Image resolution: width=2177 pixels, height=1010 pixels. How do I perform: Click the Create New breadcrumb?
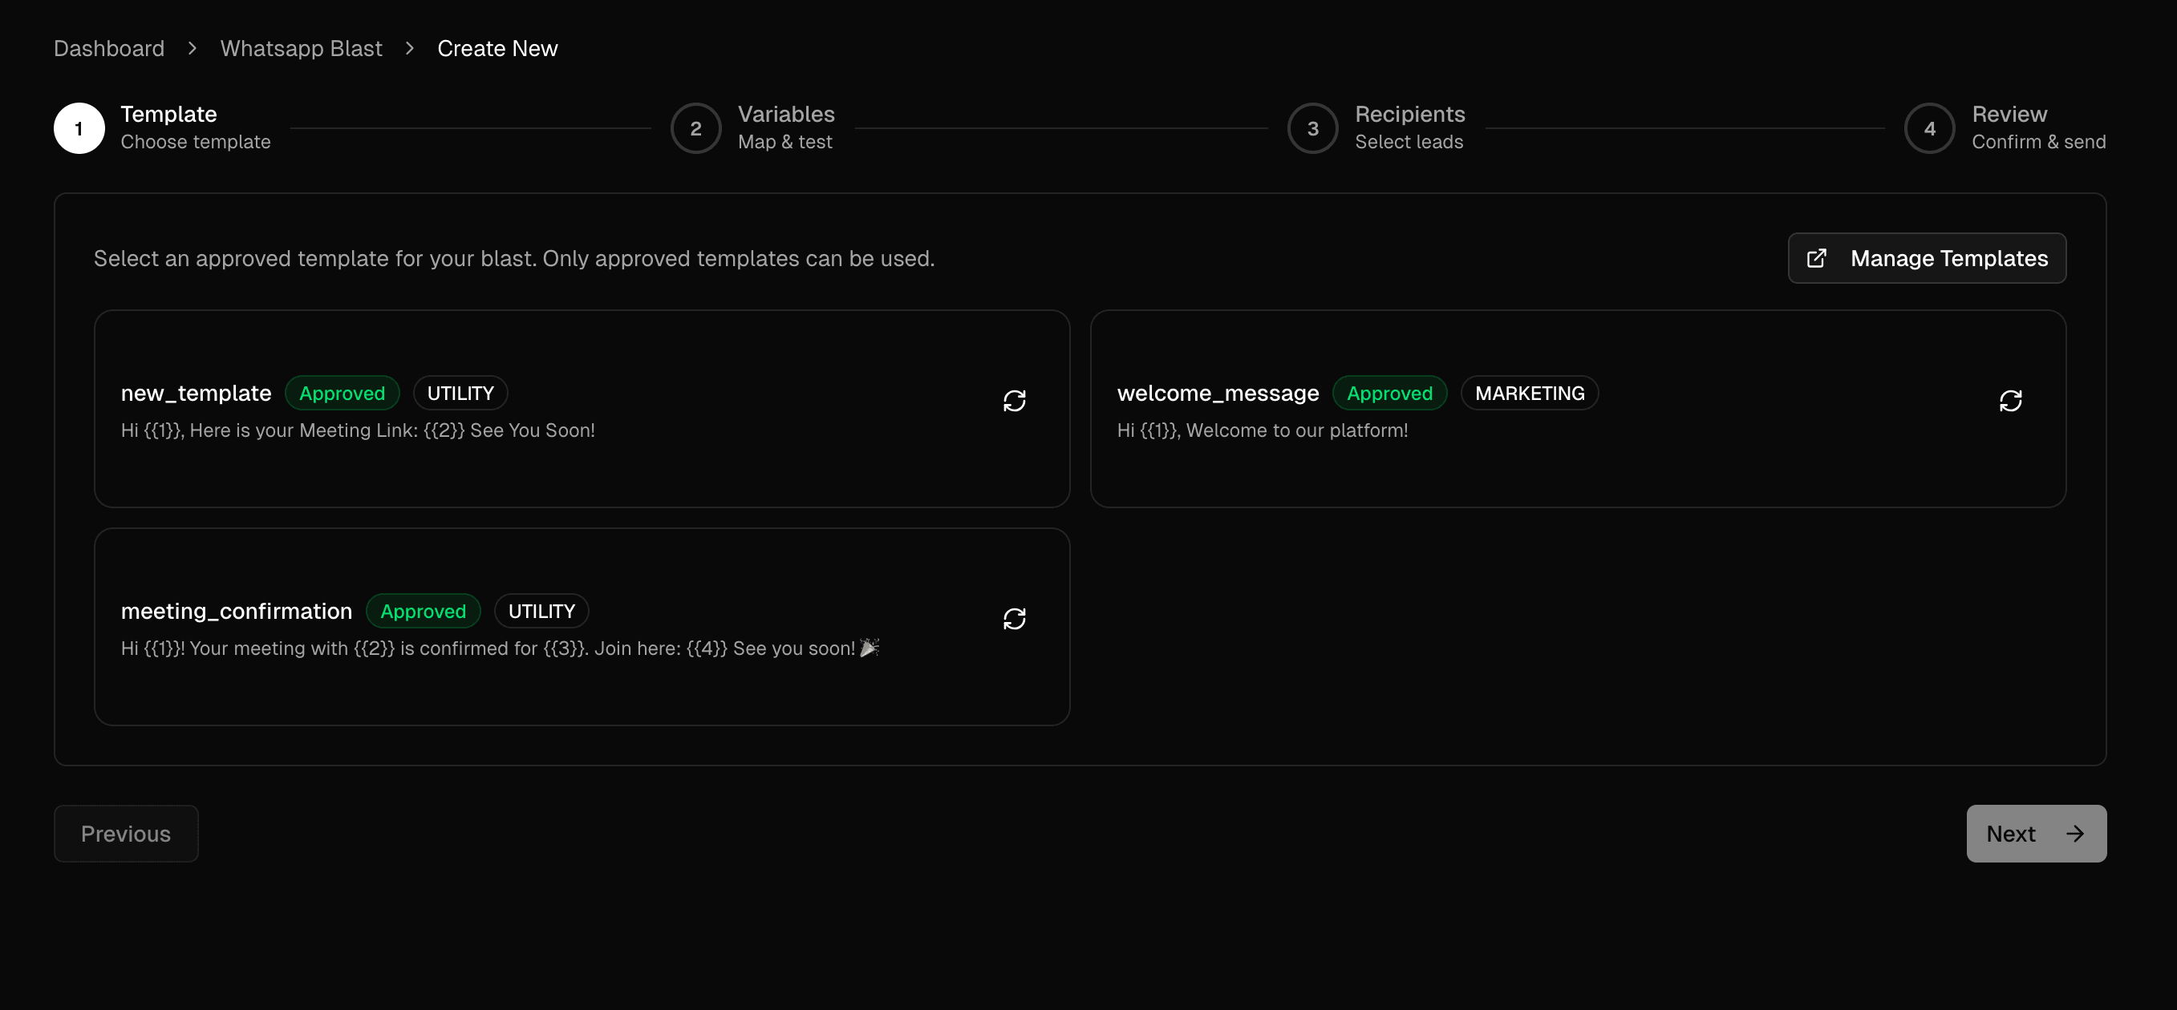[x=498, y=48]
